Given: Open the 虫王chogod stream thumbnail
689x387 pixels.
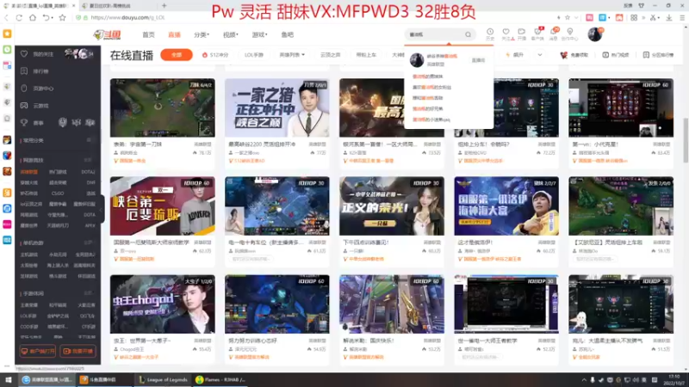Looking at the screenshot, I should point(163,304).
